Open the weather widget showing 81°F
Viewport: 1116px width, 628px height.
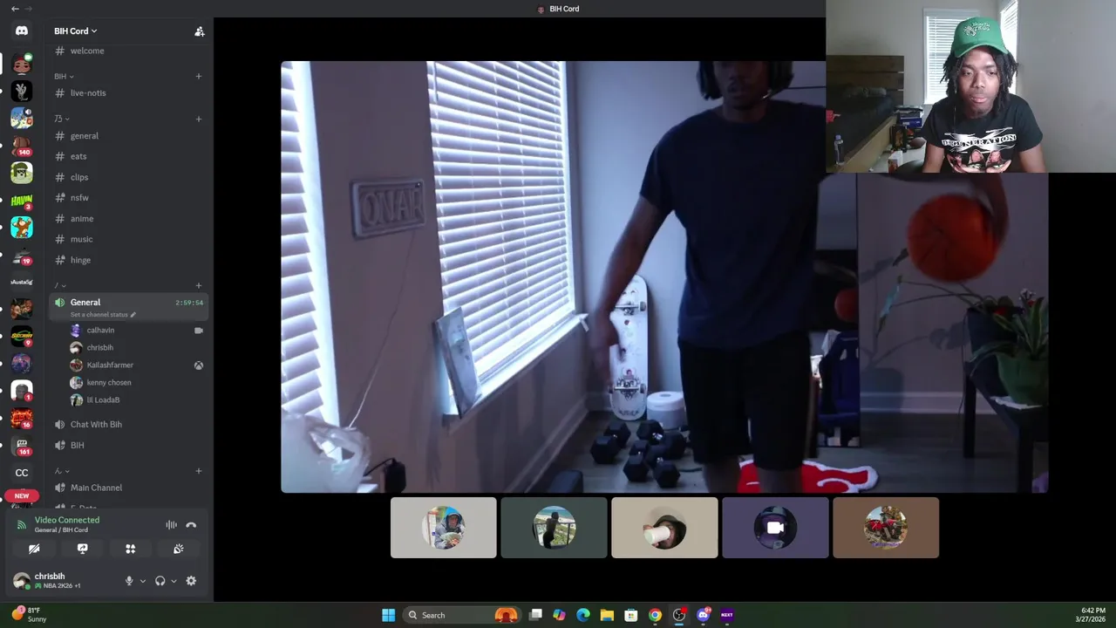tap(28, 614)
